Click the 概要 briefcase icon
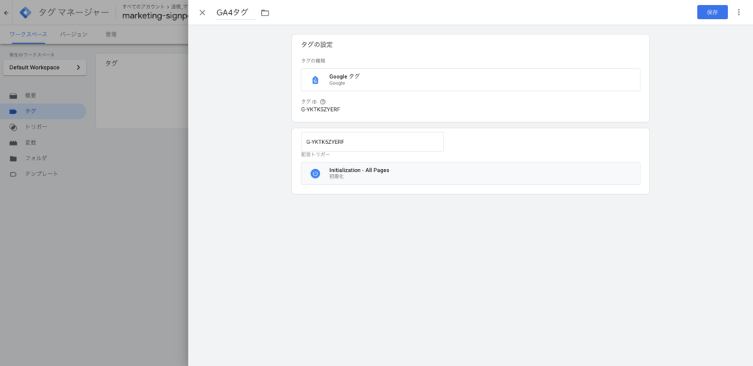 (13, 96)
